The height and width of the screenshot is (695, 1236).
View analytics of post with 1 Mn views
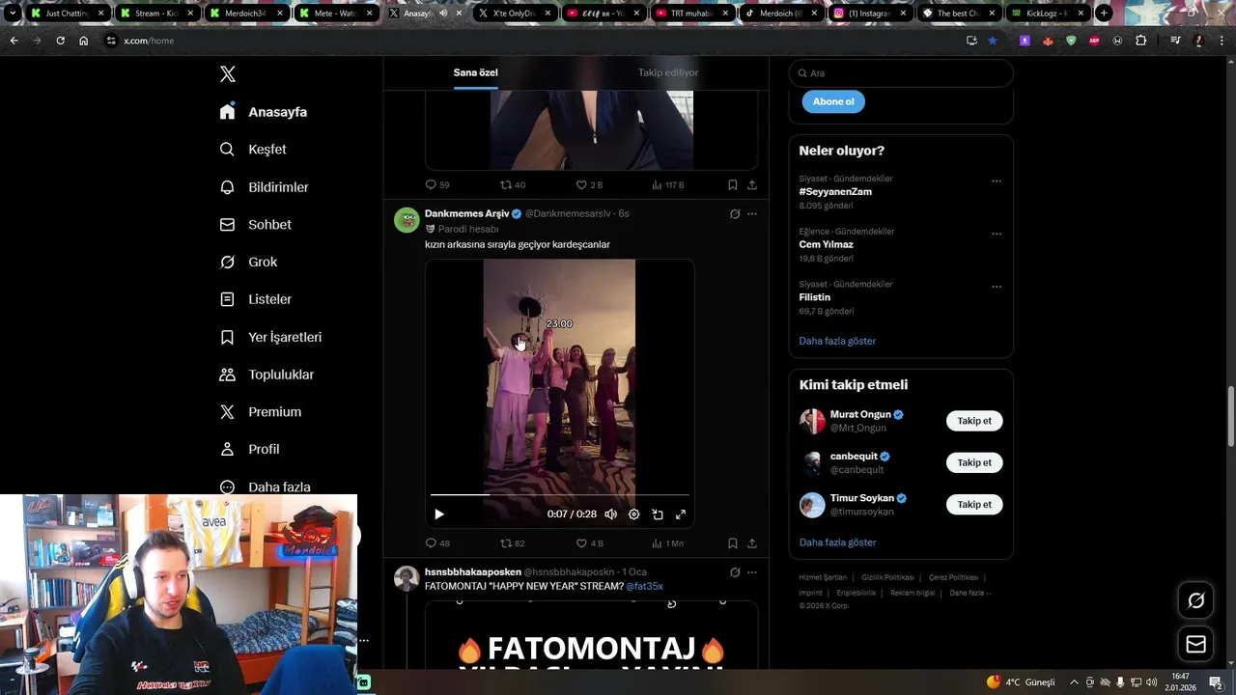tap(667, 543)
